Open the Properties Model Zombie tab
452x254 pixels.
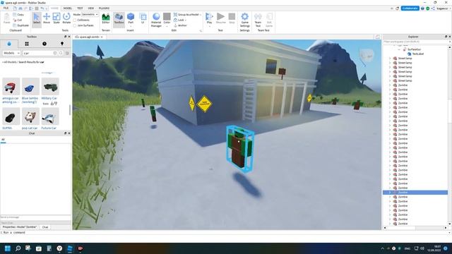20,227
